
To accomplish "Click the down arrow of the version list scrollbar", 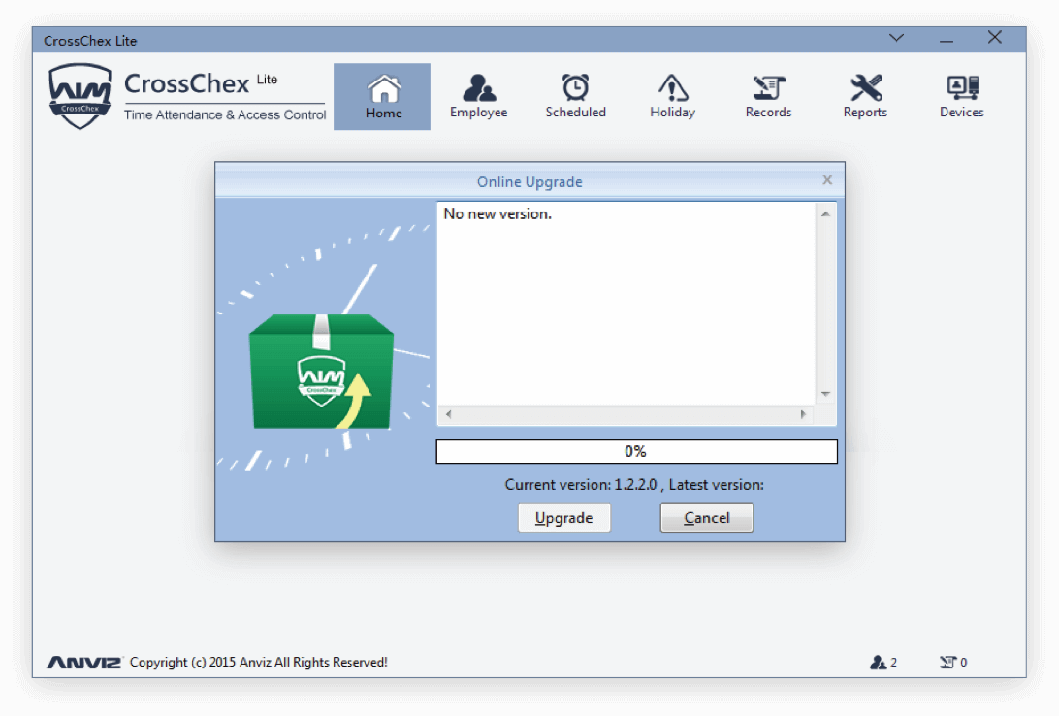I will [825, 392].
